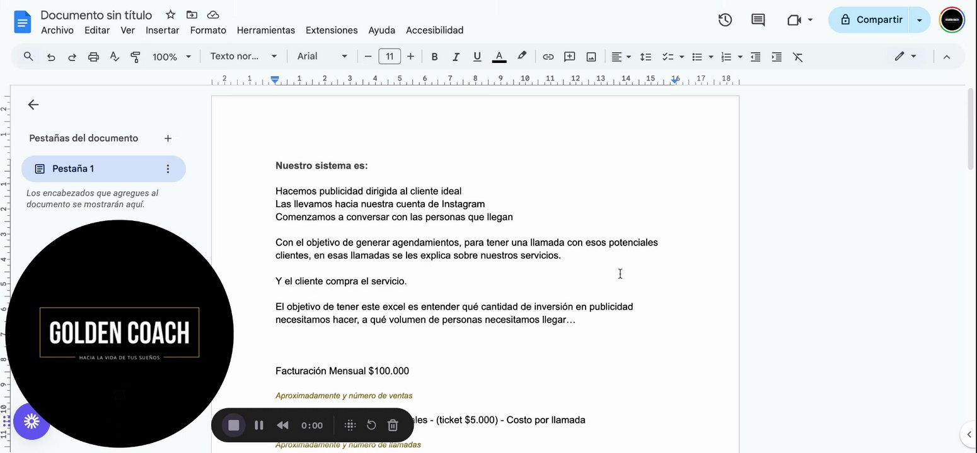Run spelling and grammar check
The width and height of the screenshot is (977, 453).
coord(114,57)
